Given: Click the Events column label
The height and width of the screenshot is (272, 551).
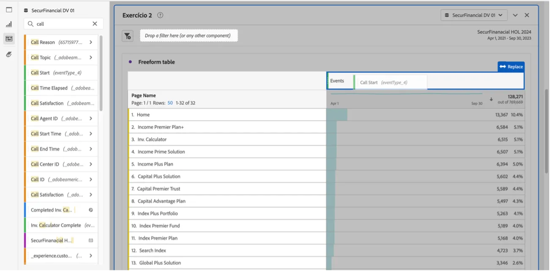Looking at the screenshot, I should pos(337,81).
